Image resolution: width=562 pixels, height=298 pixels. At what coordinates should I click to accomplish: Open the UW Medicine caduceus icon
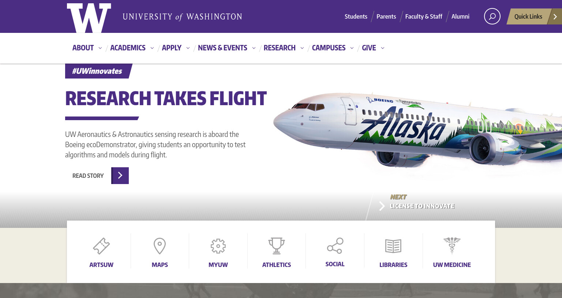point(452,245)
